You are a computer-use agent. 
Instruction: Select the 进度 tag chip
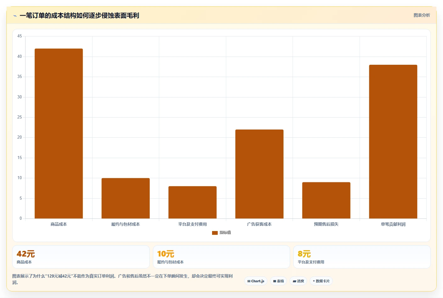pos(298,281)
